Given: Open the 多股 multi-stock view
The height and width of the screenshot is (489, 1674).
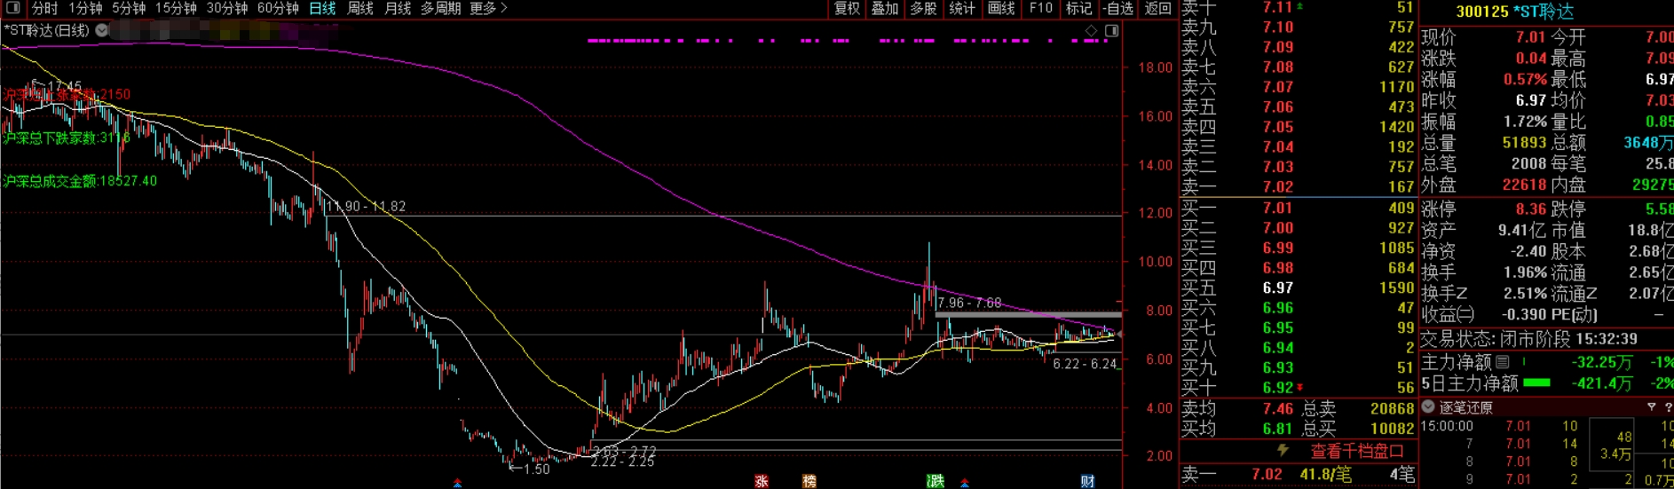Looking at the screenshot, I should (923, 8).
